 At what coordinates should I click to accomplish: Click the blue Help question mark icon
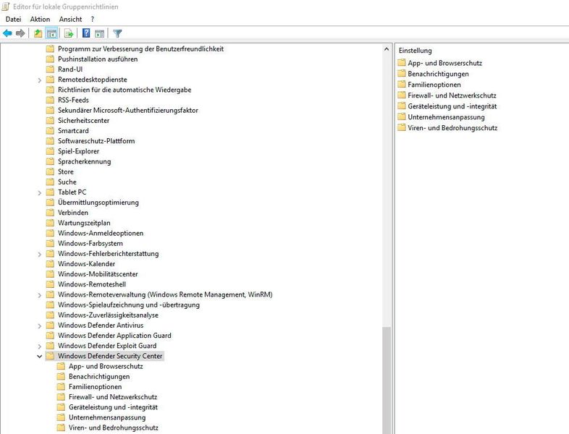tap(86, 33)
